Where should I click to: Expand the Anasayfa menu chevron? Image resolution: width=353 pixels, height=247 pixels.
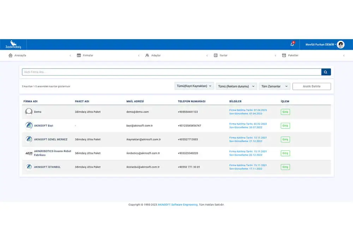(70, 55)
